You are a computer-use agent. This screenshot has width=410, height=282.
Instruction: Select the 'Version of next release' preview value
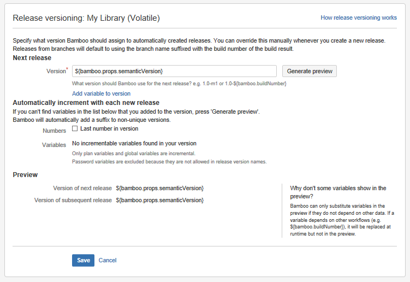coord(160,188)
